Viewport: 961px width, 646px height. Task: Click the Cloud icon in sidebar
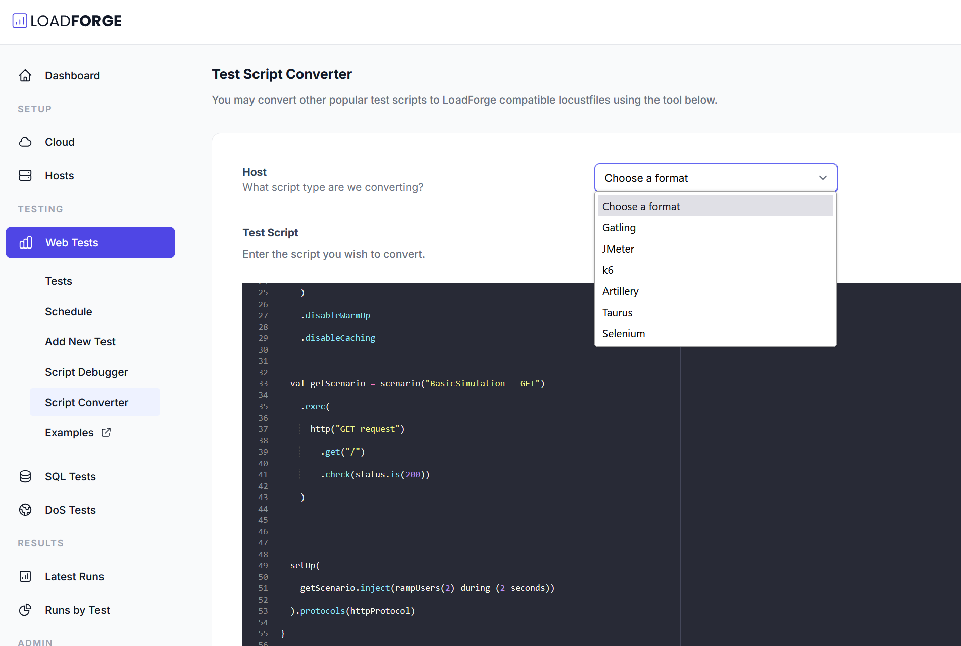coord(25,142)
